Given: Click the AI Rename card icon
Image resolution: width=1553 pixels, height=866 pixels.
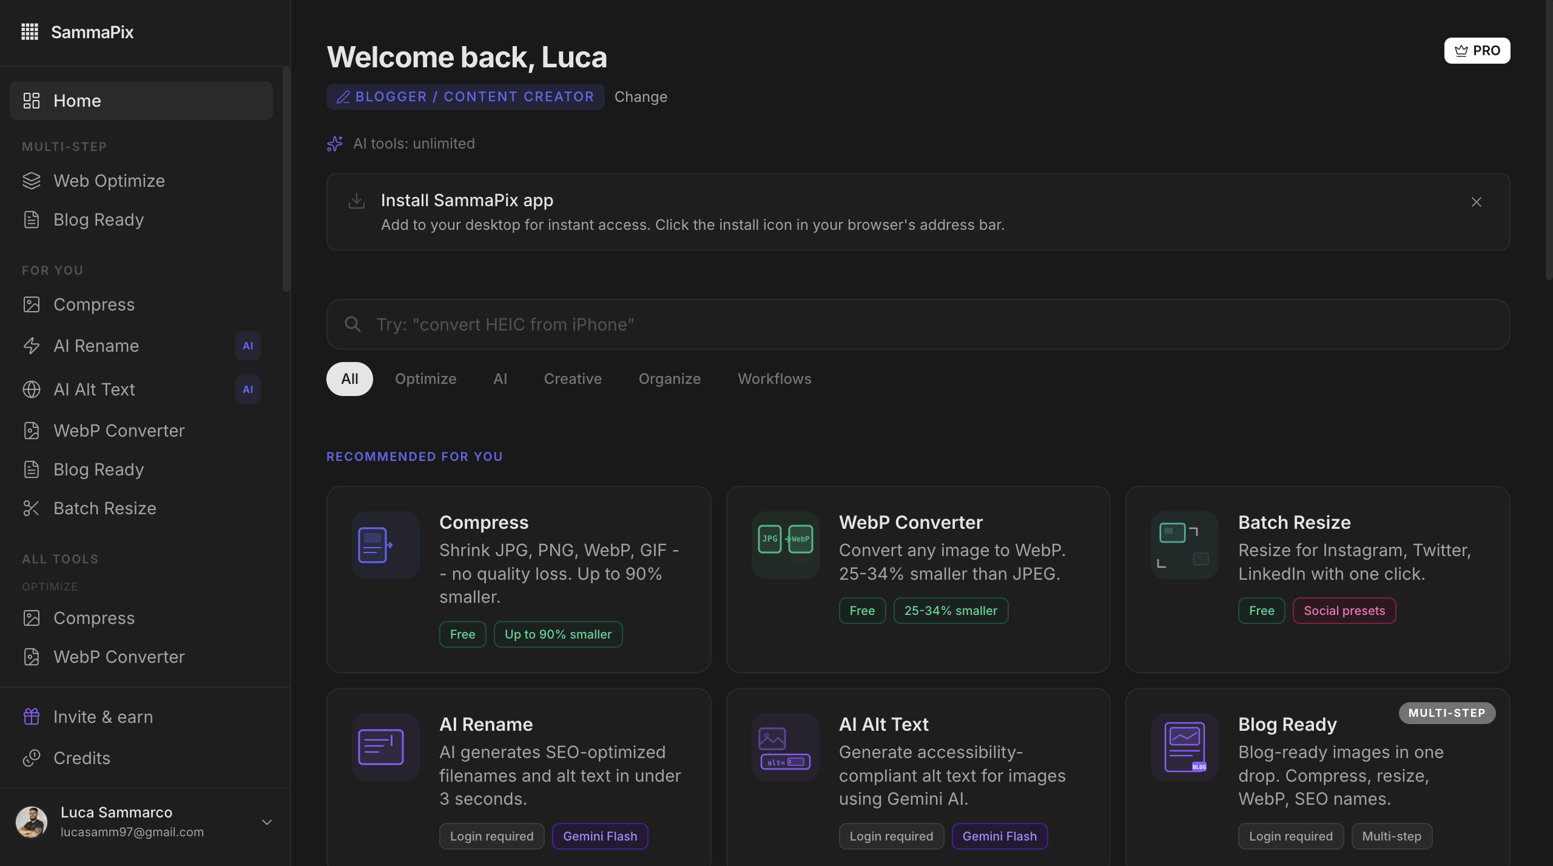Looking at the screenshot, I should [386, 747].
